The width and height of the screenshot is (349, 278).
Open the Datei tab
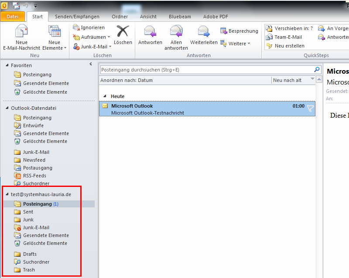point(13,17)
